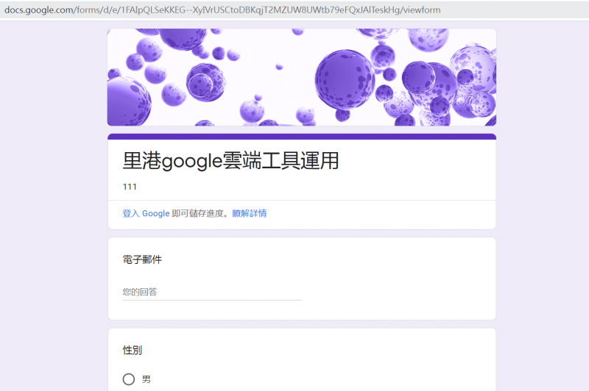
Task: Click the 男 option label text
Action: click(x=146, y=379)
